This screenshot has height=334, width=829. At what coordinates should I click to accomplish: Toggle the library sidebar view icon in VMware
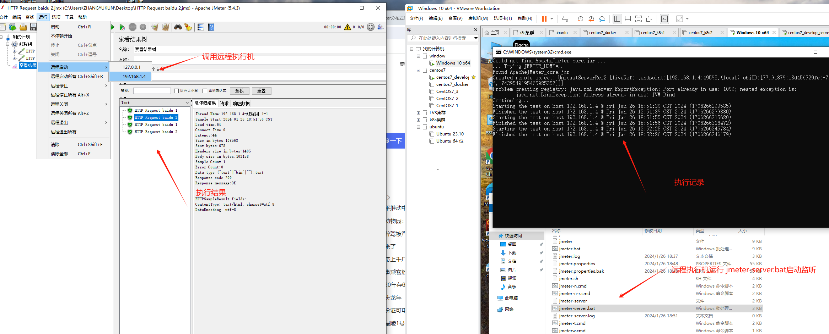click(x=617, y=19)
